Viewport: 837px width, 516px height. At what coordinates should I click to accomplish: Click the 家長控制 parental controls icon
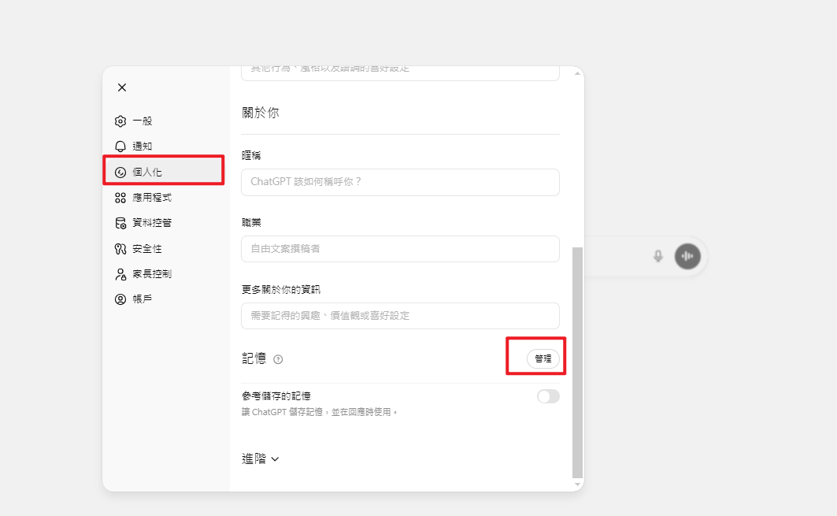(120, 274)
